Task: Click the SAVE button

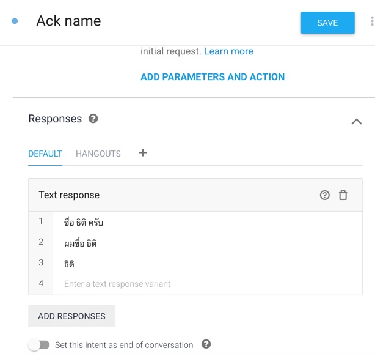Action: click(327, 23)
